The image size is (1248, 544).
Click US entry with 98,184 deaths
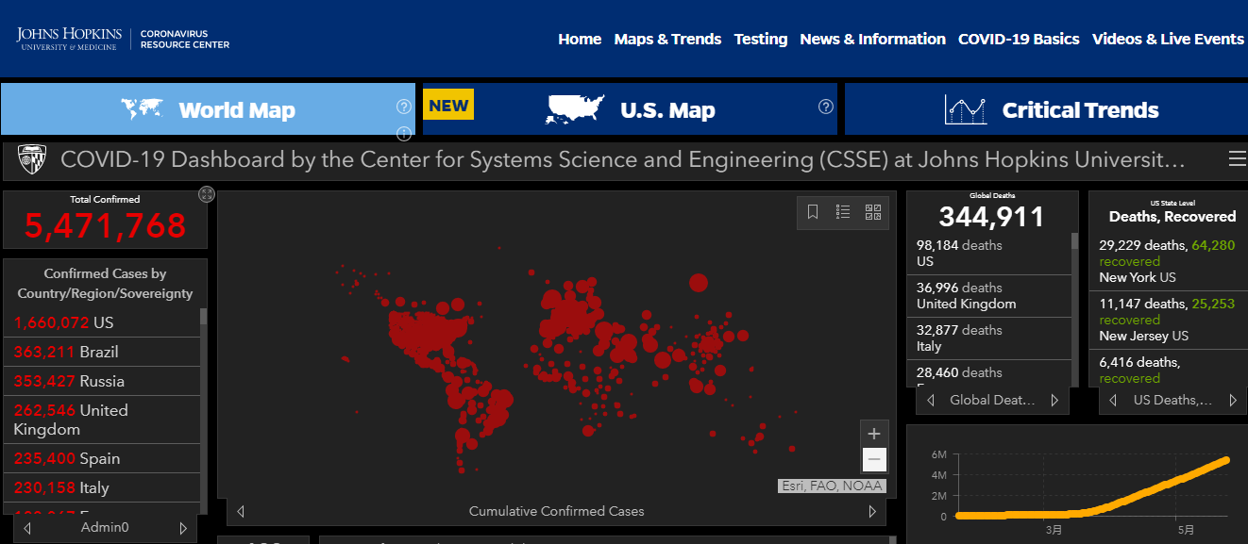[x=990, y=254]
